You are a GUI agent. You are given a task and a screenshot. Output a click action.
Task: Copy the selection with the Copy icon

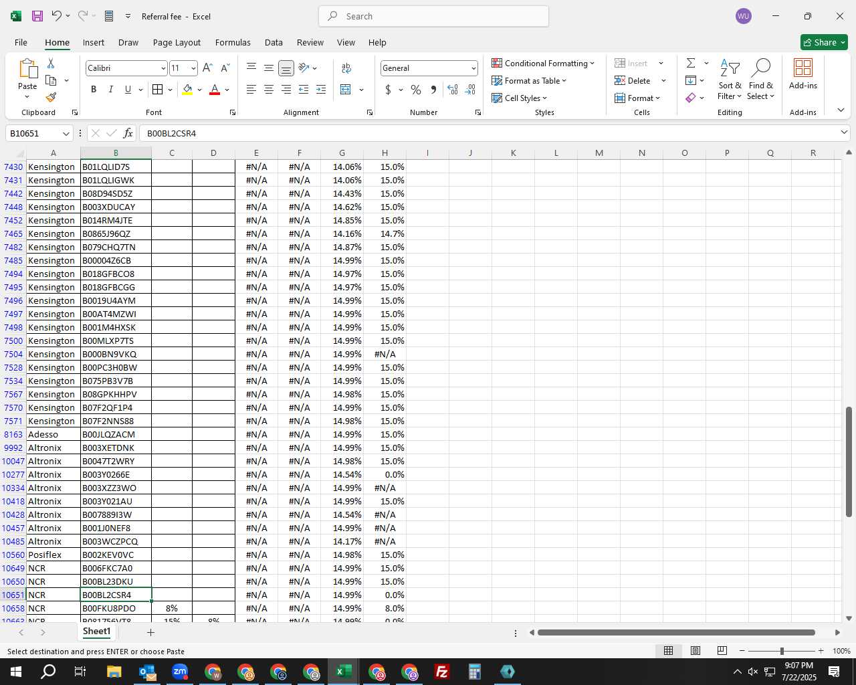pos(51,80)
